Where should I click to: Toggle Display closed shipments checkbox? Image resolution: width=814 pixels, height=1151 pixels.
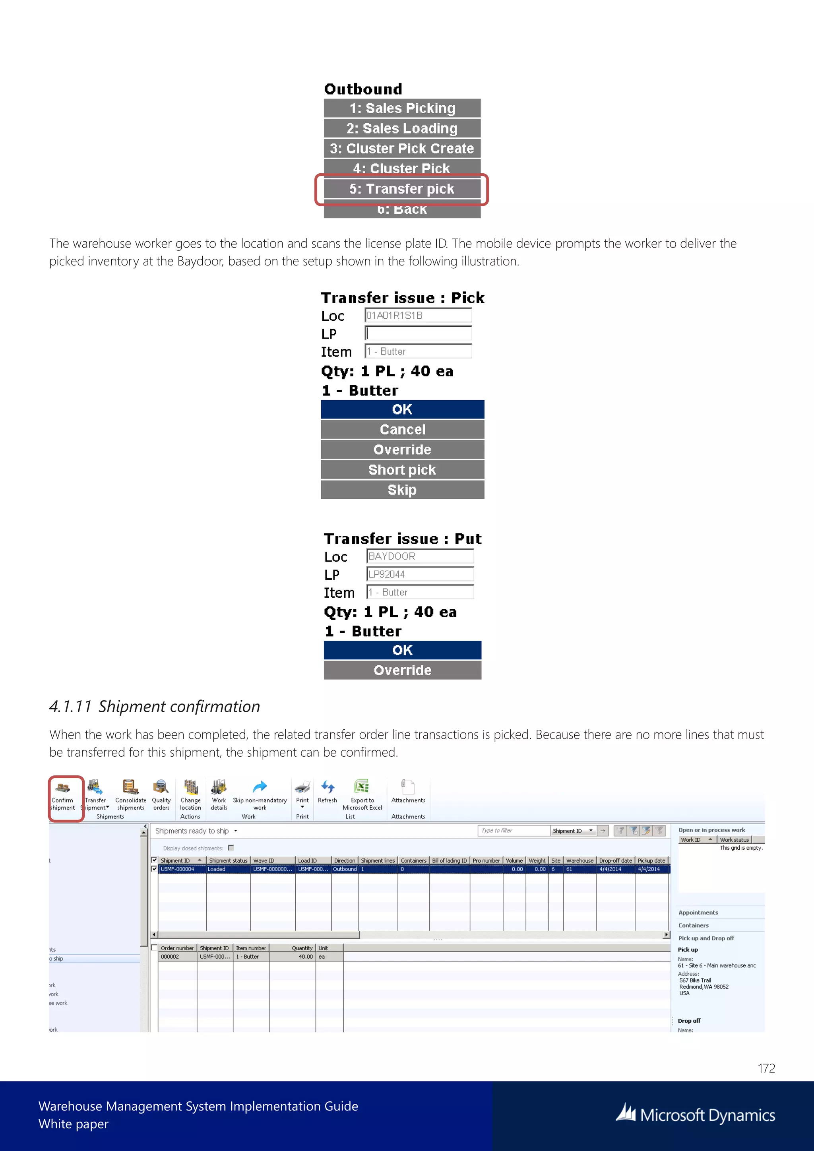(x=231, y=848)
